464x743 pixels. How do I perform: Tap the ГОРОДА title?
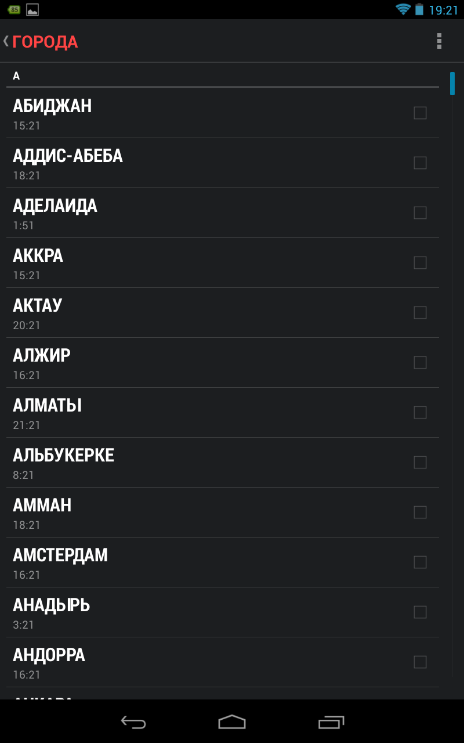click(45, 42)
